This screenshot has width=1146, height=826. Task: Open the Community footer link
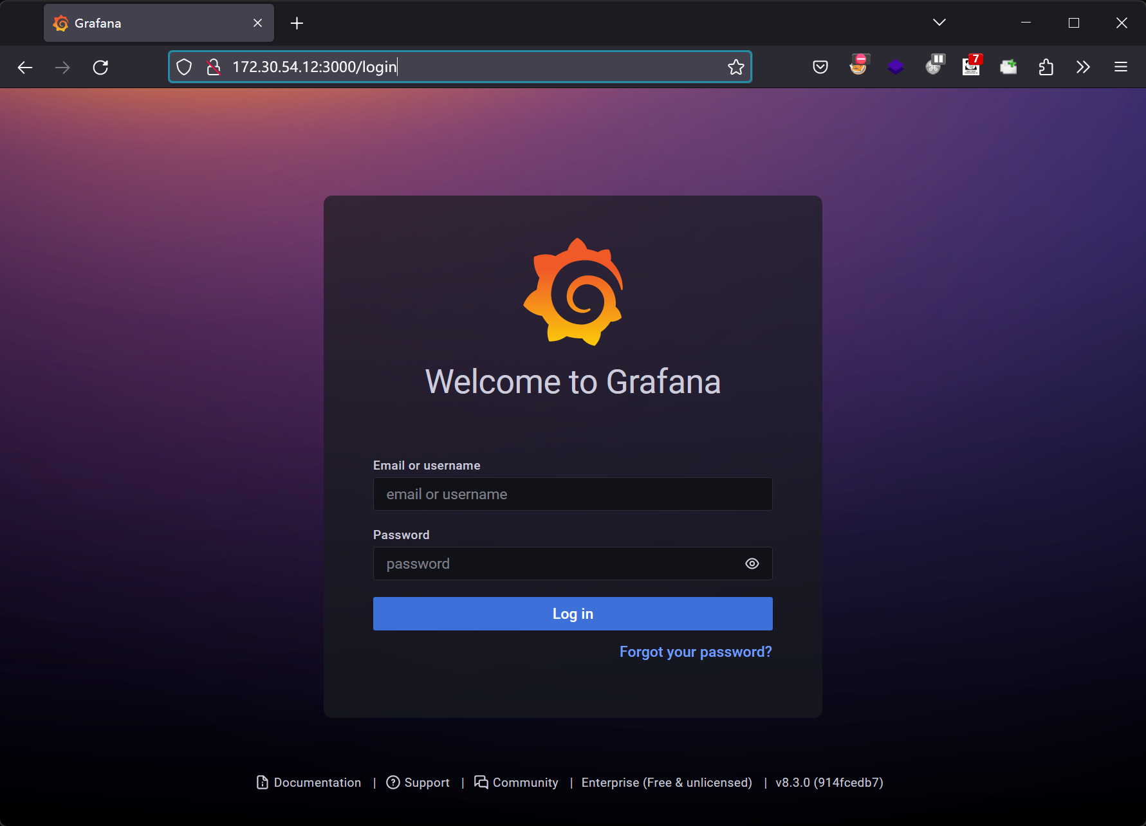[516, 782]
